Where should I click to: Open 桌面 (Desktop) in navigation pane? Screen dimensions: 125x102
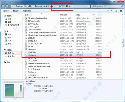tap(8, 22)
